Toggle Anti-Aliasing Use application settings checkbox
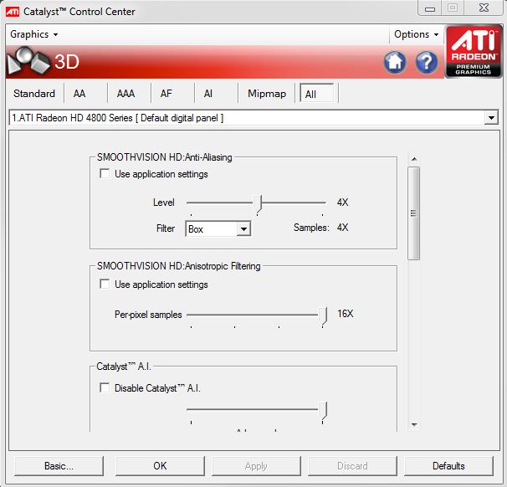507x487 pixels. point(105,173)
